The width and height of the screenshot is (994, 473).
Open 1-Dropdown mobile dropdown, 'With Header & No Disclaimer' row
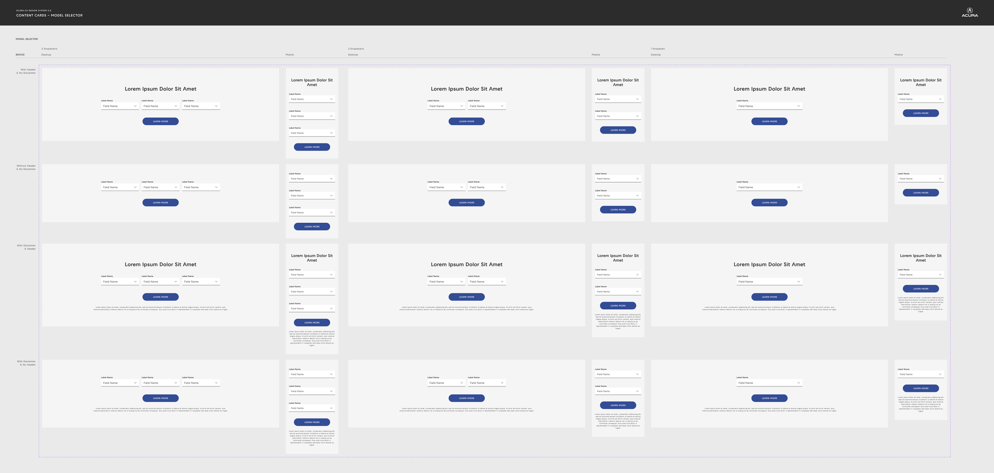pyautogui.click(x=921, y=99)
